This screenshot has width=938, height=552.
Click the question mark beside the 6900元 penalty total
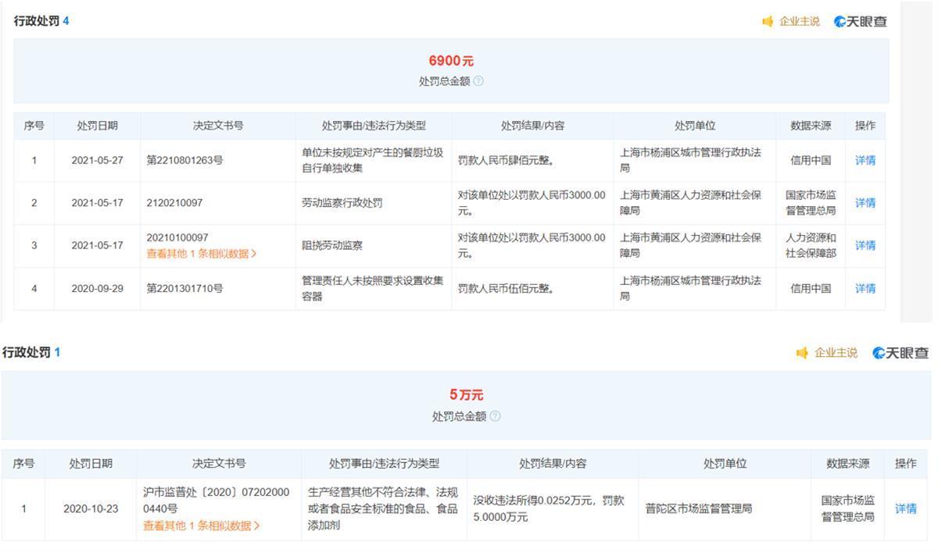(x=478, y=81)
